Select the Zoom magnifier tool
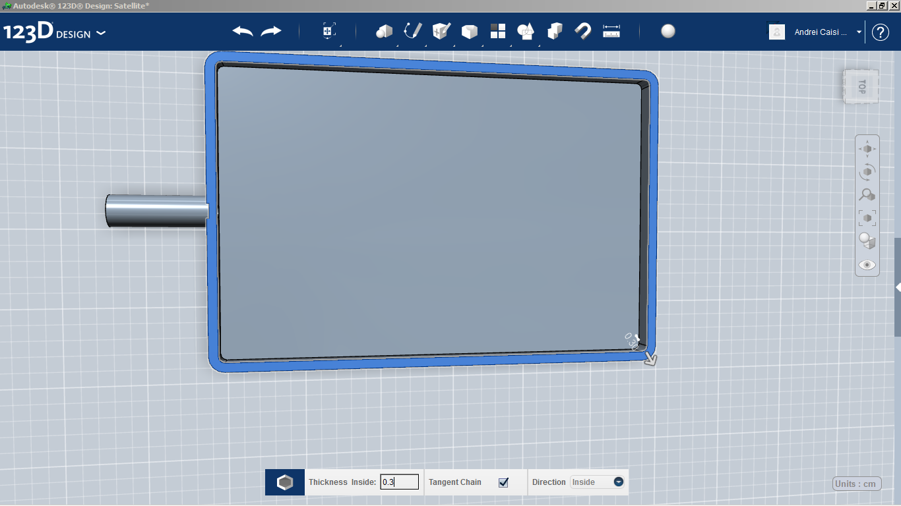Screen dimensions: 901x506 tap(867, 195)
